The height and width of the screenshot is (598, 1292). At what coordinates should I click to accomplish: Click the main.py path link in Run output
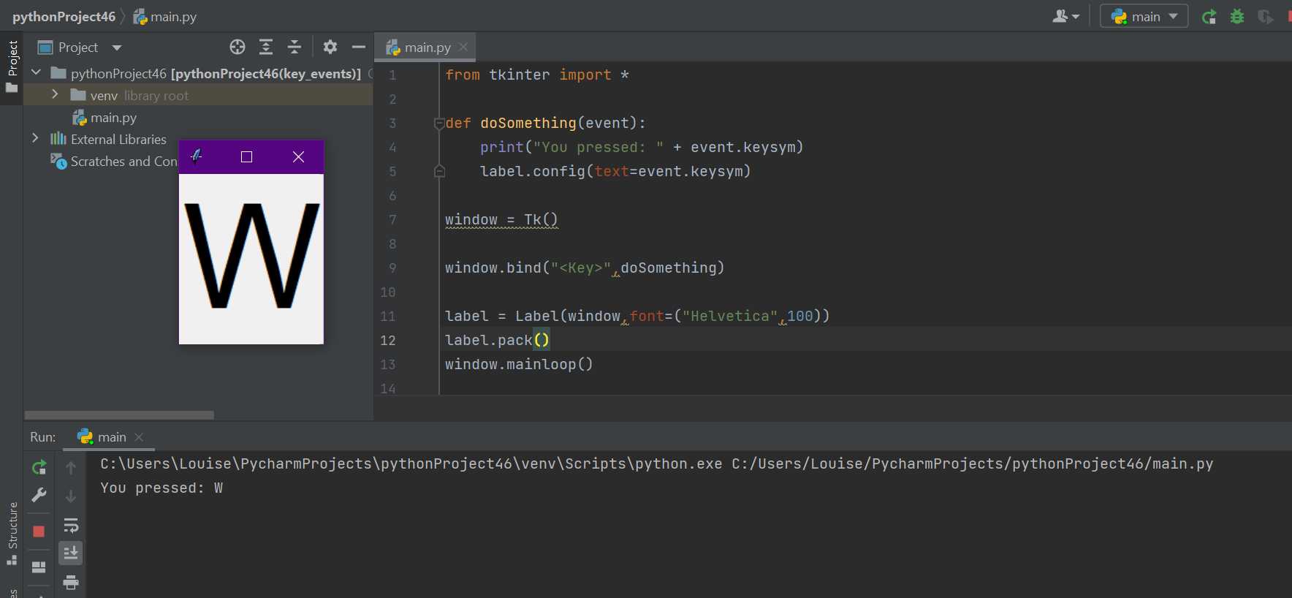coord(973,463)
